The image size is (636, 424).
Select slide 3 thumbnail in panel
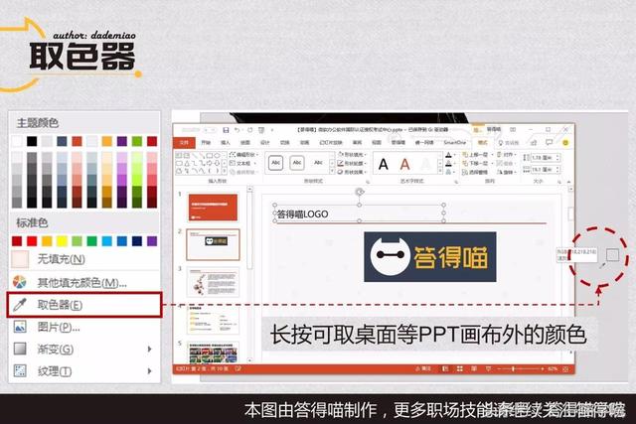[213, 282]
